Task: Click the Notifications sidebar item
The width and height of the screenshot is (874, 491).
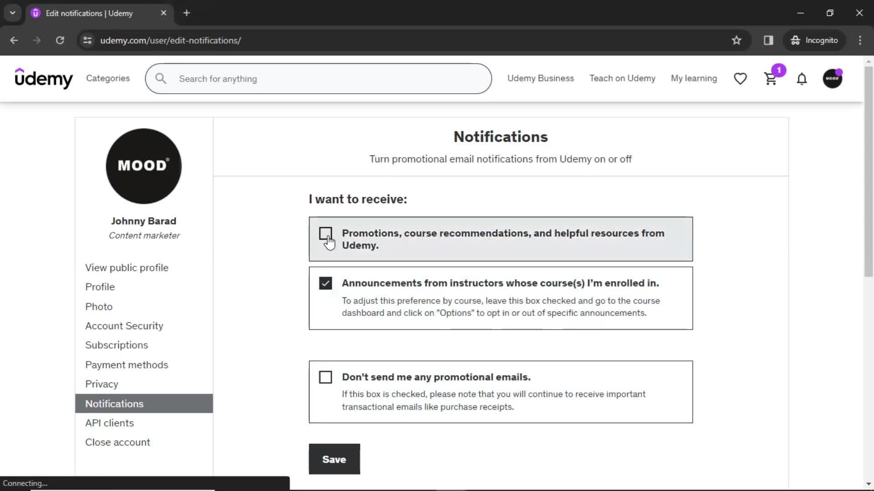Action: click(114, 403)
